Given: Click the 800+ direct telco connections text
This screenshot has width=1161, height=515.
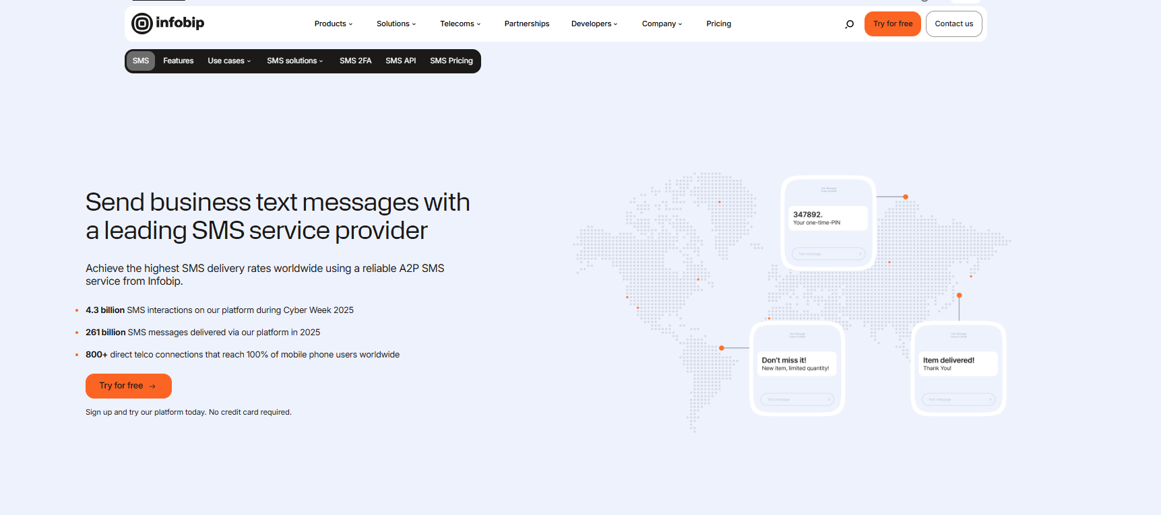Looking at the screenshot, I should click(243, 355).
